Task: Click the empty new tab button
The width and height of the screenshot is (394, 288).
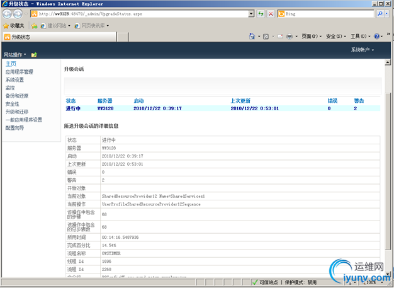Action: pos(123,37)
